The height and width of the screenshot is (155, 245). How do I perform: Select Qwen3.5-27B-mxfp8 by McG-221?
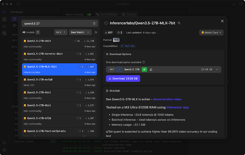pos(59,82)
